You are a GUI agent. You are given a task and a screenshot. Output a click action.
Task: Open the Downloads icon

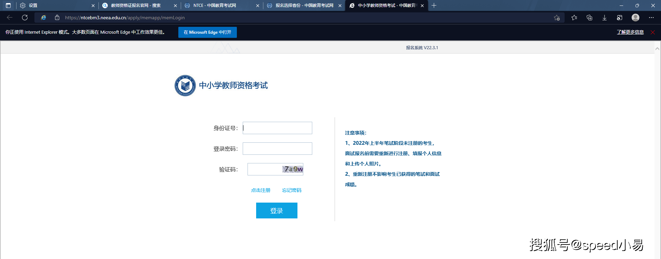604,18
